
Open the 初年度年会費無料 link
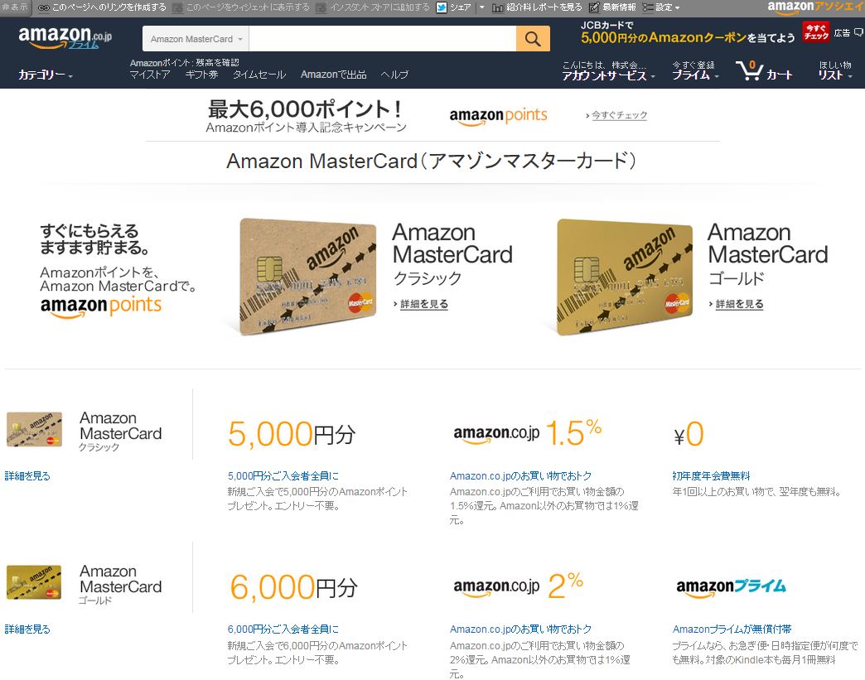coord(711,476)
